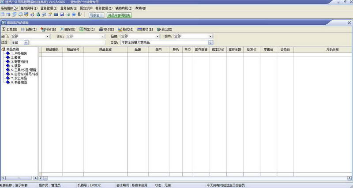Image resolution: width=353 pixels, height=188 pixels.
Task: Click the printer icon in main toolbar
Action: click(68, 15)
